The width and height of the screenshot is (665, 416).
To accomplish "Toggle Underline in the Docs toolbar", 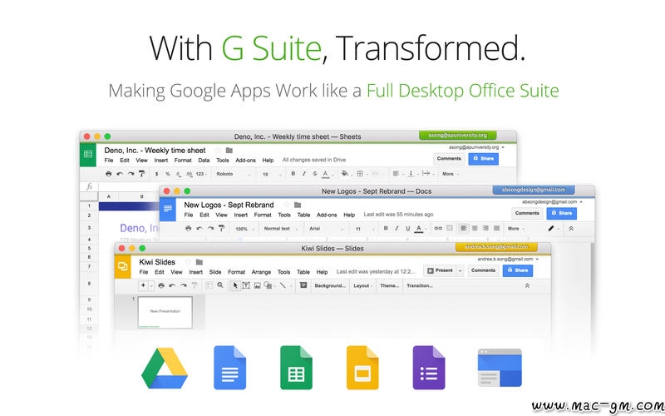I will point(407,228).
